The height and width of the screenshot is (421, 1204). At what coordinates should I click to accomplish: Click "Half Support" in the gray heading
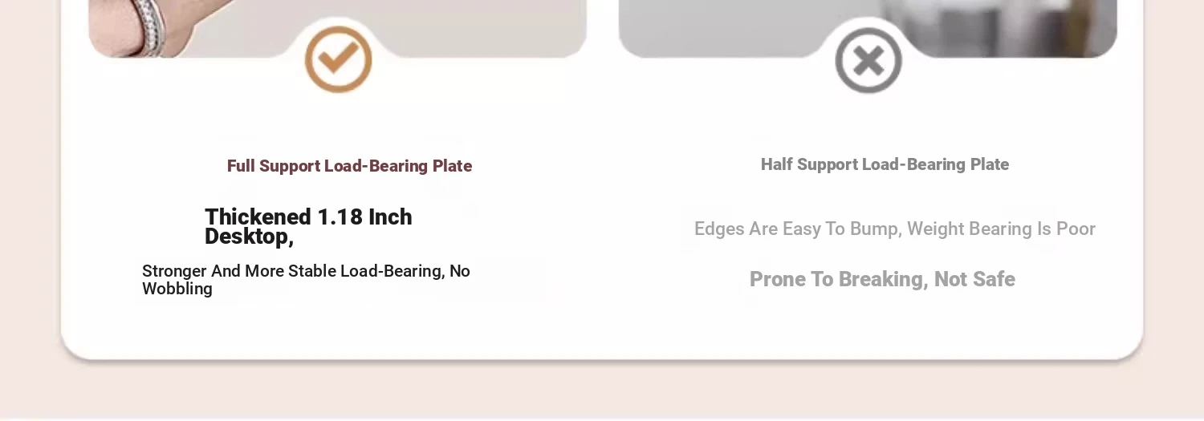(808, 164)
